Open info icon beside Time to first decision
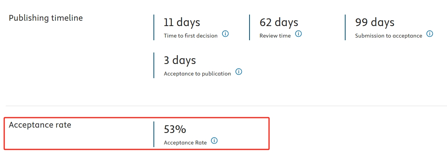Viewport: 447px width, 159px height. click(x=225, y=34)
